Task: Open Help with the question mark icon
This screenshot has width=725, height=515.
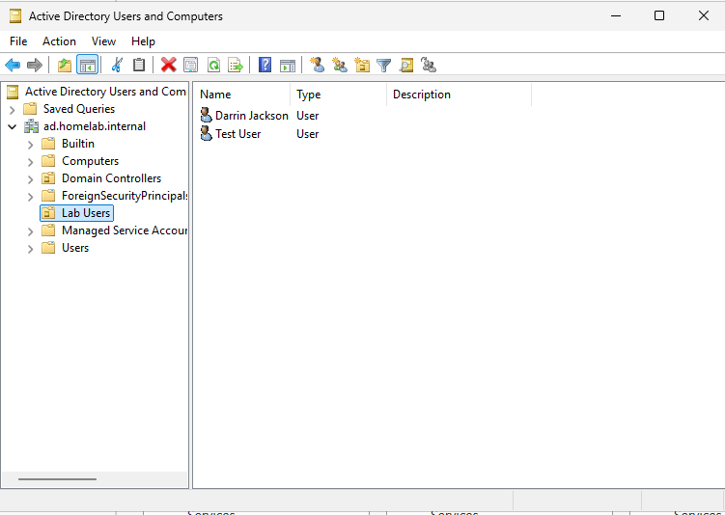Action: coord(265,66)
